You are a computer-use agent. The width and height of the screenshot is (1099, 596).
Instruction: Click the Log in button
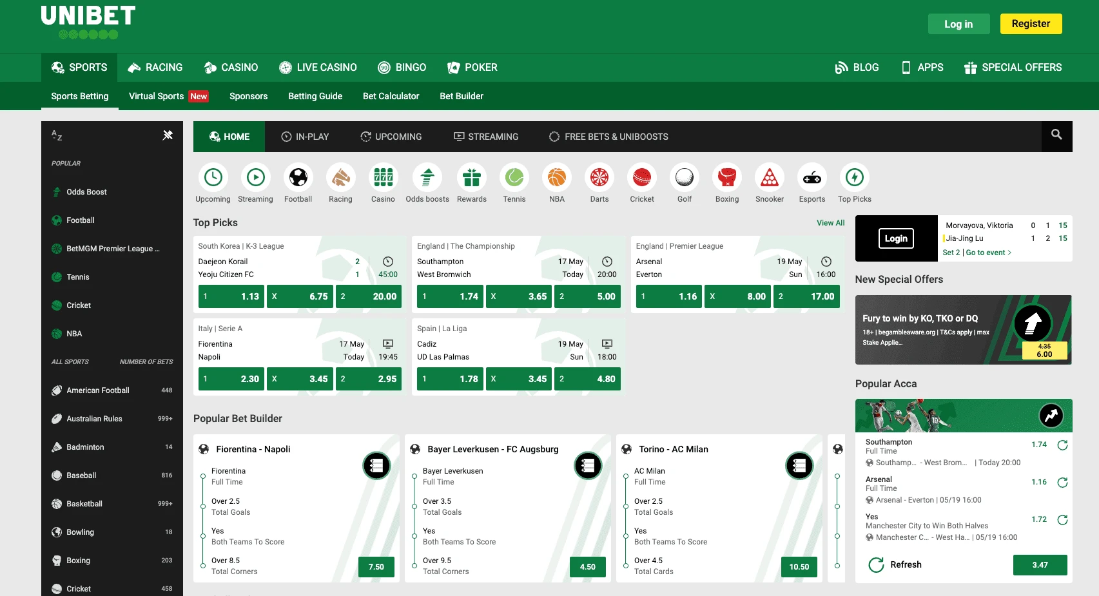click(958, 24)
